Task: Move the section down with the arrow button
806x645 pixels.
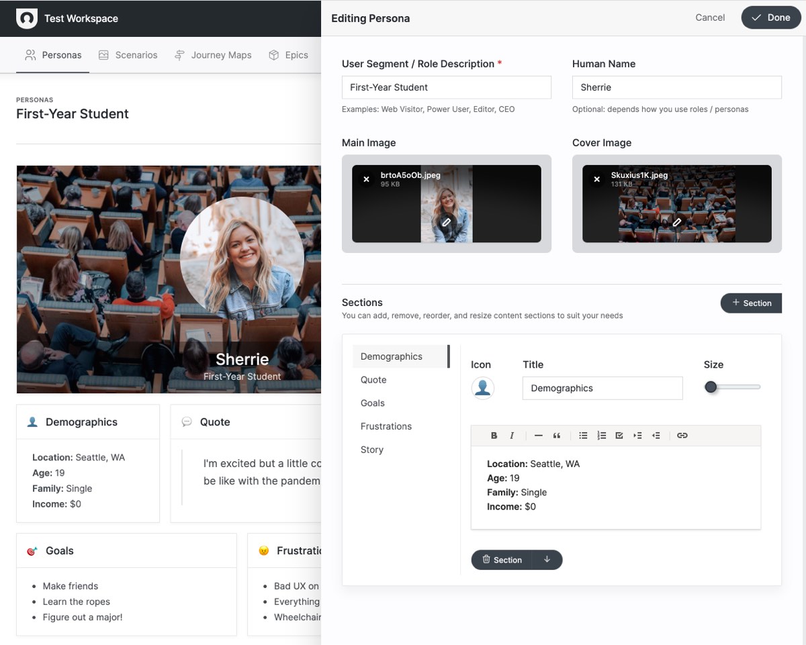Action: [547, 559]
